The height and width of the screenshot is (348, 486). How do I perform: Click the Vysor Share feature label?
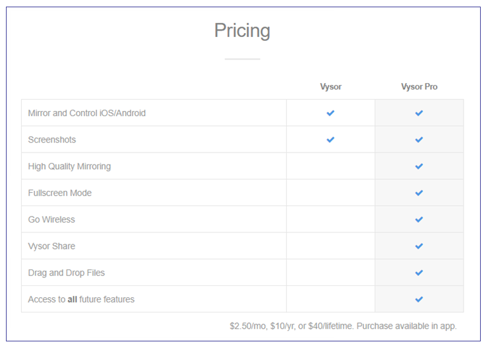51,246
